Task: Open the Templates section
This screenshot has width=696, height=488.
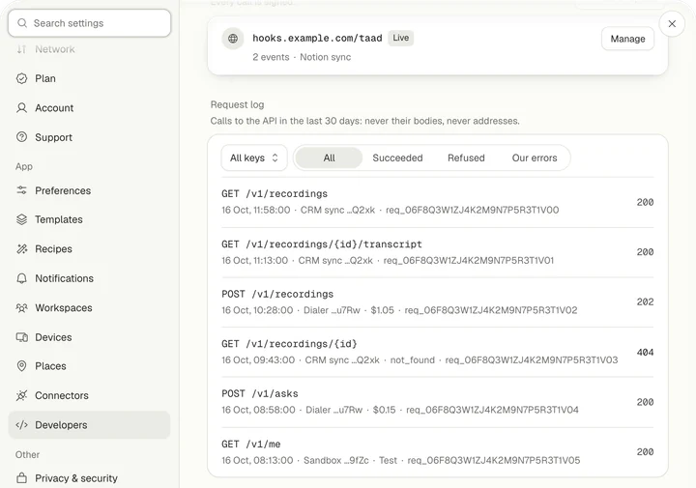Action: [89, 219]
